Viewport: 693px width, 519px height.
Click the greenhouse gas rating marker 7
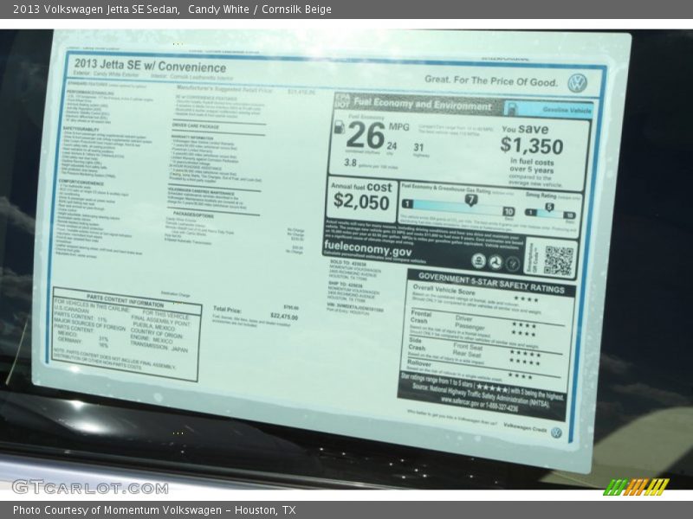[x=471, y=200]
